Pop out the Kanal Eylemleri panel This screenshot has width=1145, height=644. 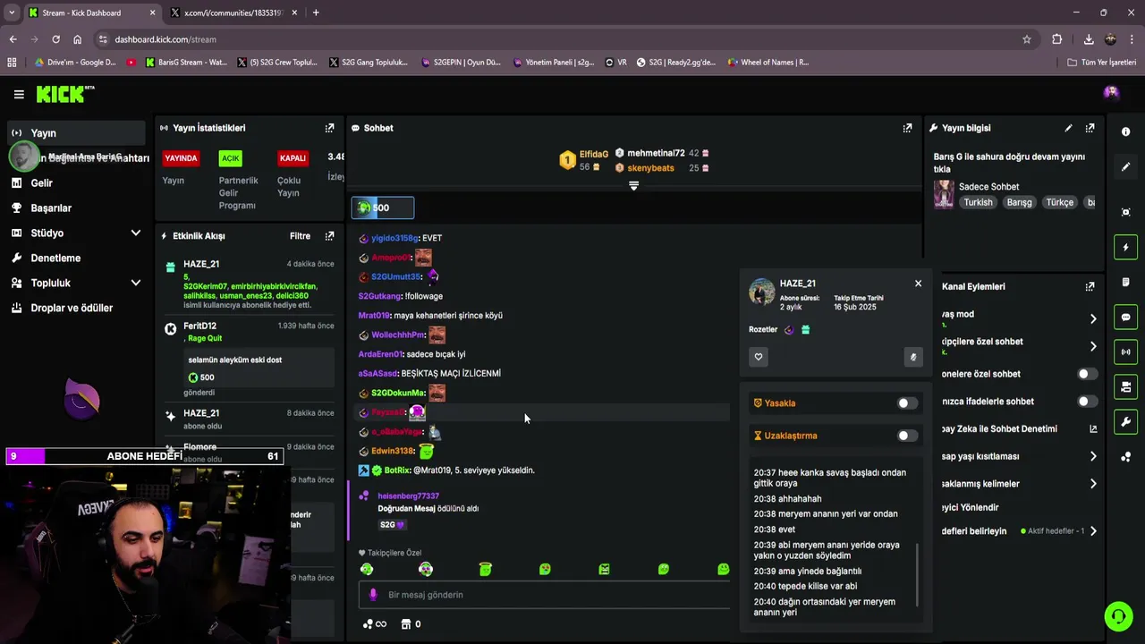pyautogui.click(x=1090, y=286)
